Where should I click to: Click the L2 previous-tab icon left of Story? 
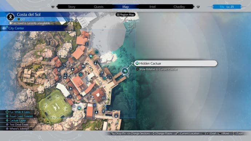tap(53, 7)
